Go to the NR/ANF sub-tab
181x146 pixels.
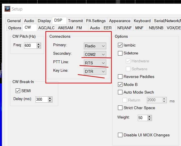coord(124,28)
